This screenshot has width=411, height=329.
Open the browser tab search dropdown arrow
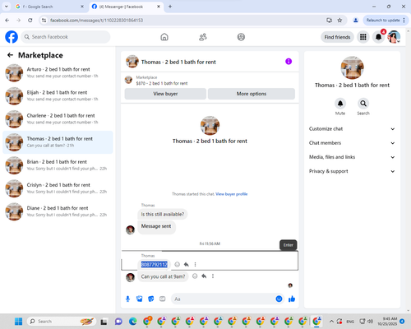click(x=7, y=7)
